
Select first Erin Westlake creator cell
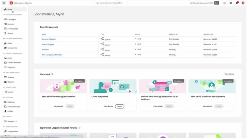174,39
